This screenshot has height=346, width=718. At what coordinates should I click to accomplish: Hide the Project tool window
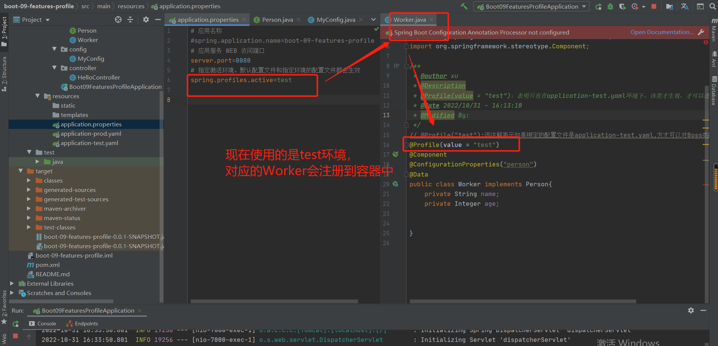(158, 19)
